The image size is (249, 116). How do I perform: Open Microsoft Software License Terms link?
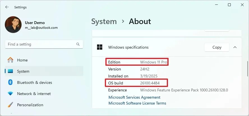click(137, 103)
